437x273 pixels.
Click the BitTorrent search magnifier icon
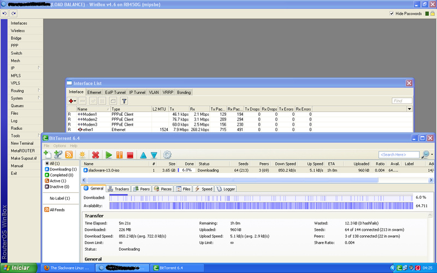pos(425,155)
